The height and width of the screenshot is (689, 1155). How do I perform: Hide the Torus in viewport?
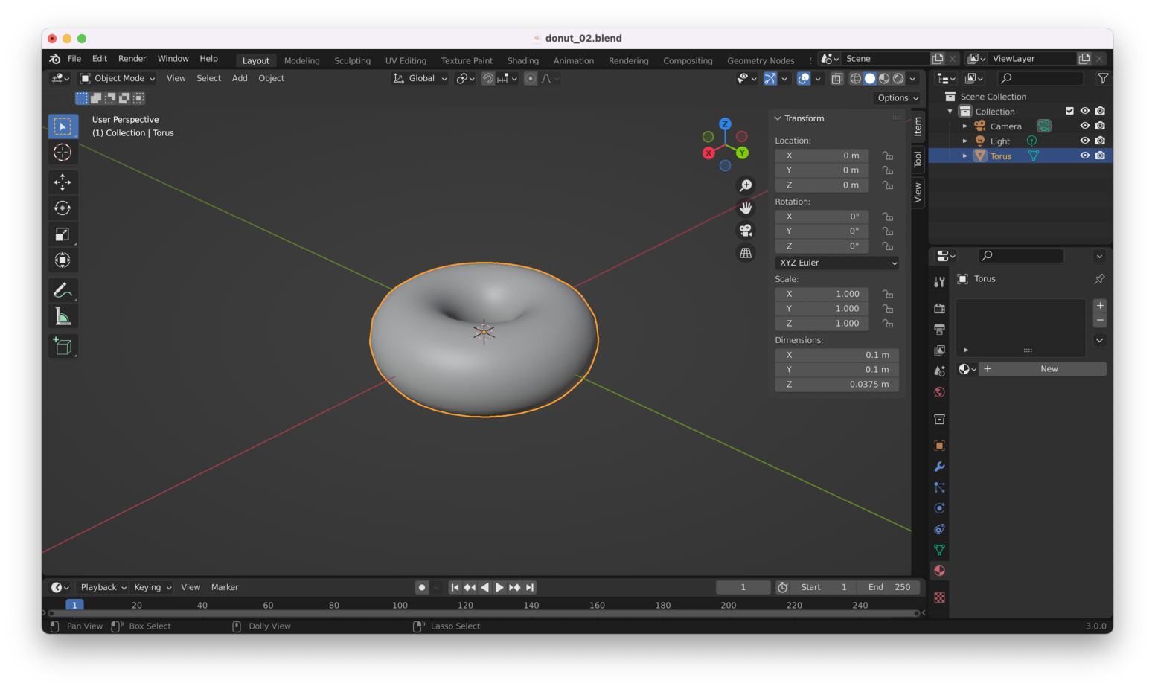[x=1084, y=156]
